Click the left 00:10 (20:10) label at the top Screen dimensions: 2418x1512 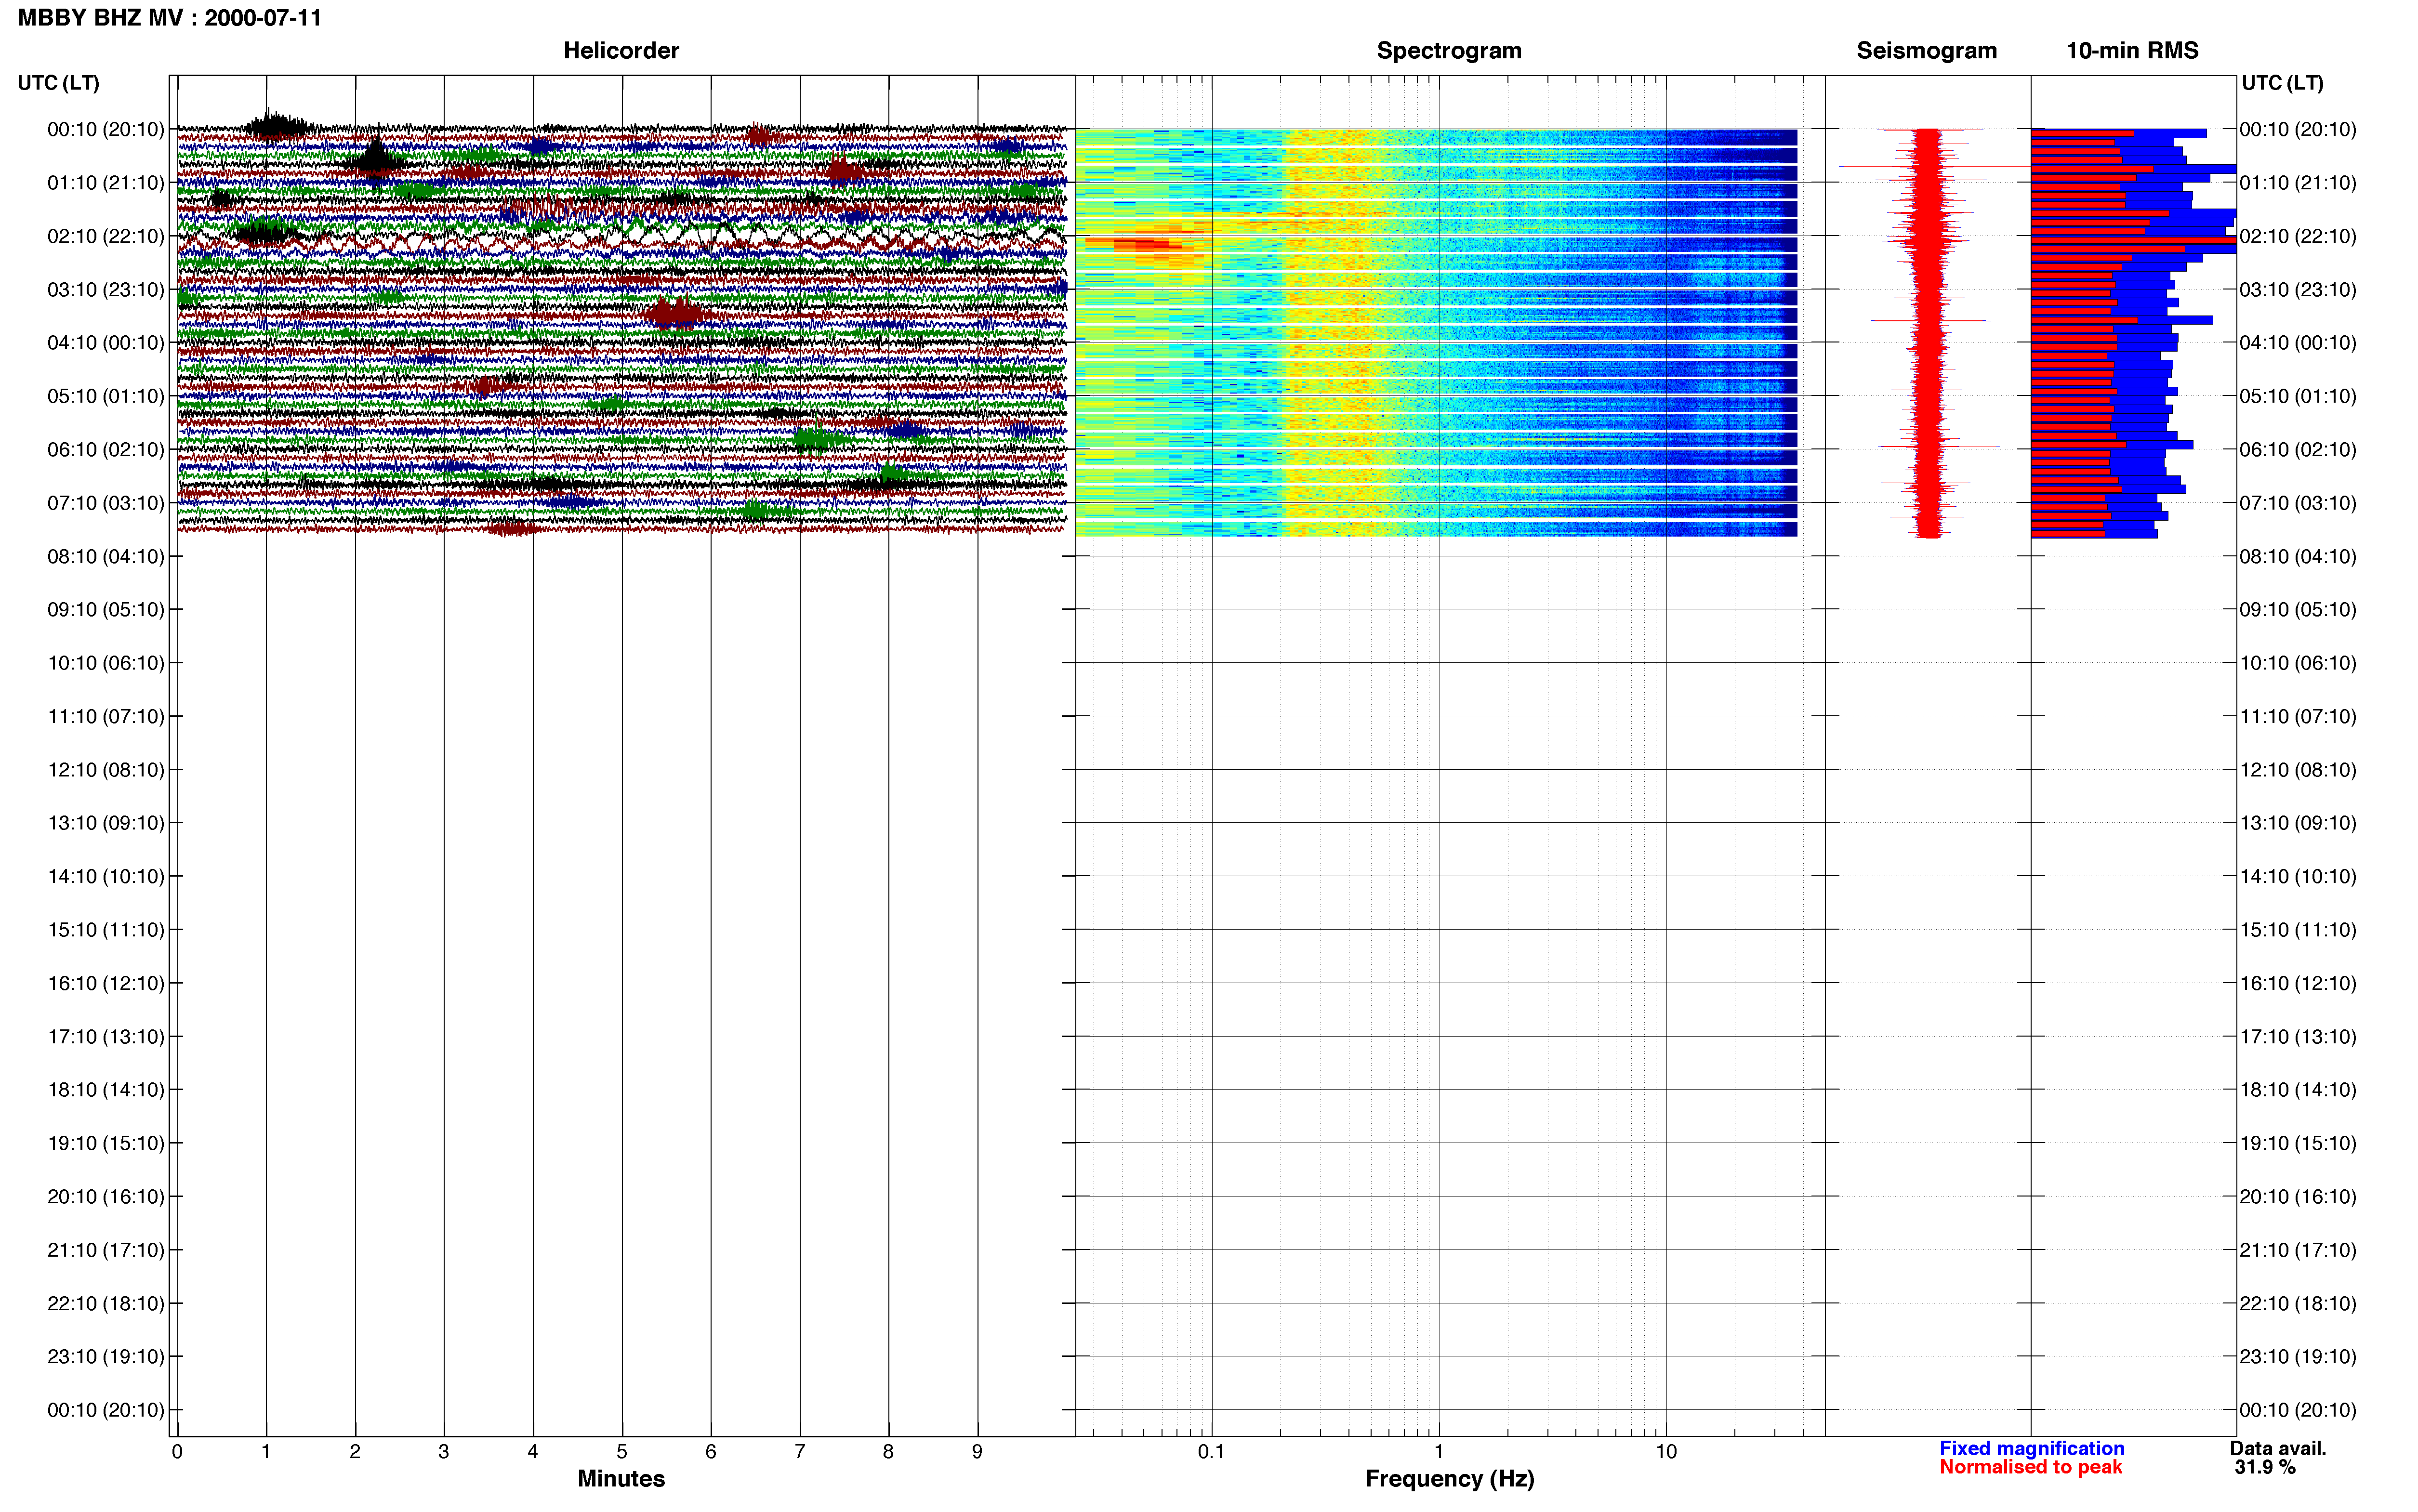[x=106, y=129]
